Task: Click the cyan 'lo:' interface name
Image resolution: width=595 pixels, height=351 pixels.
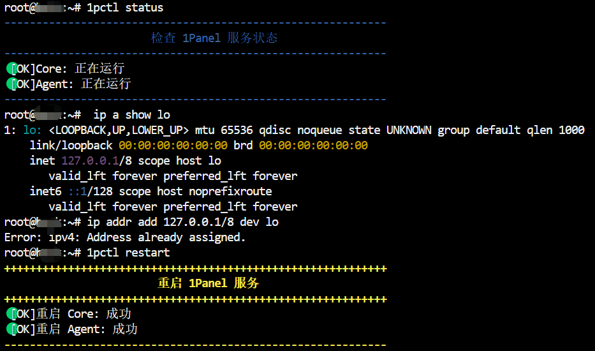Action: point(33,130)
